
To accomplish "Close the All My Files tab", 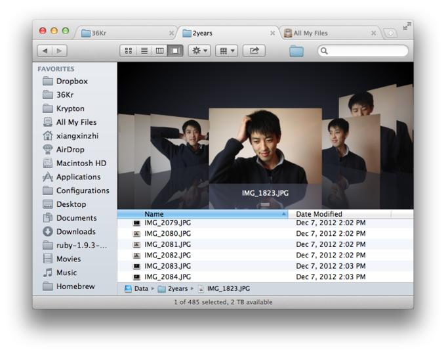I will tap(373, 33).
